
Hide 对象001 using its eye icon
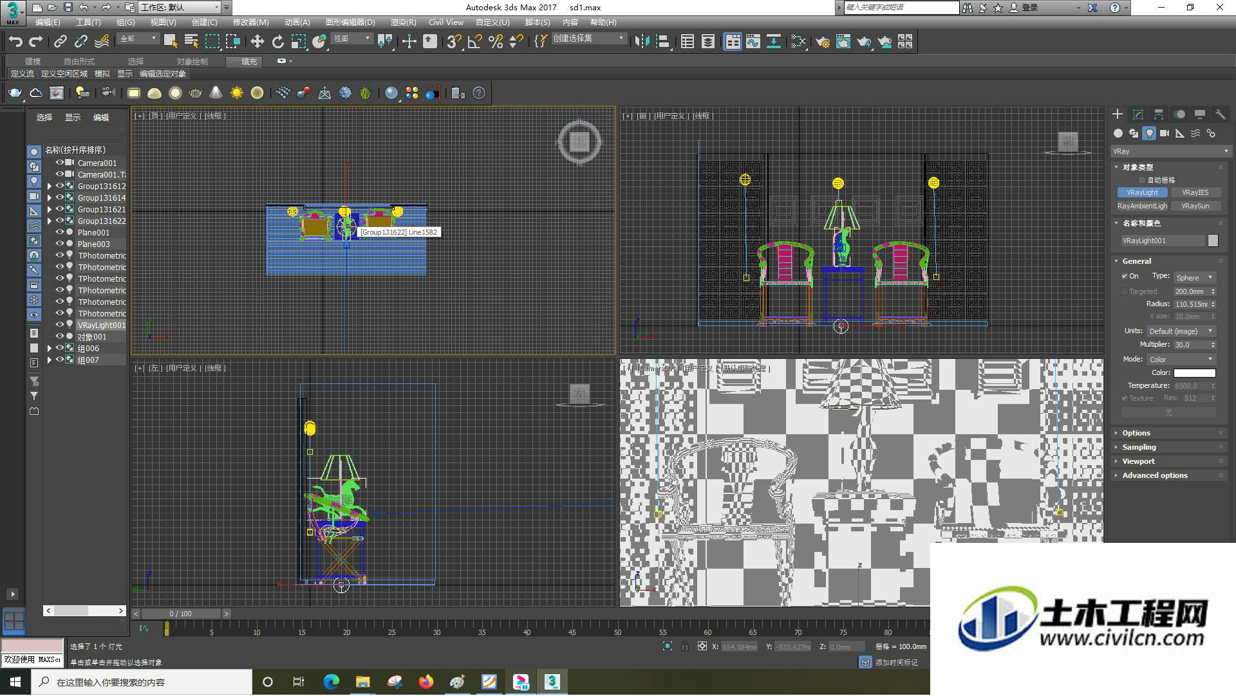(59, 336)
